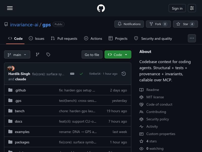Open the hamburger navigation menu
The image size is (202, 152).
click(x=10, y=8)
